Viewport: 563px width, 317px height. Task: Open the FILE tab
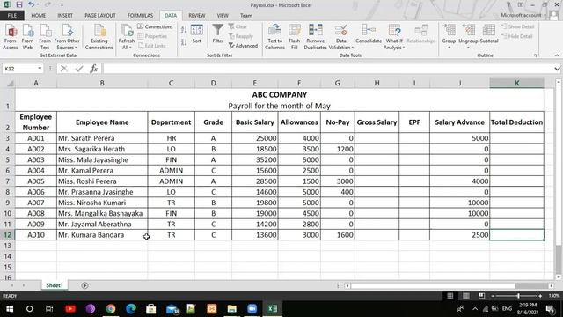click(12, 16)
